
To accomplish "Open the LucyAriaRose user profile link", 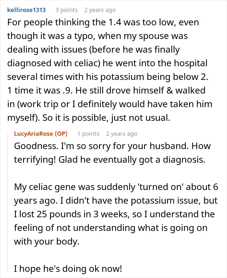I will [x=33, y=133].
